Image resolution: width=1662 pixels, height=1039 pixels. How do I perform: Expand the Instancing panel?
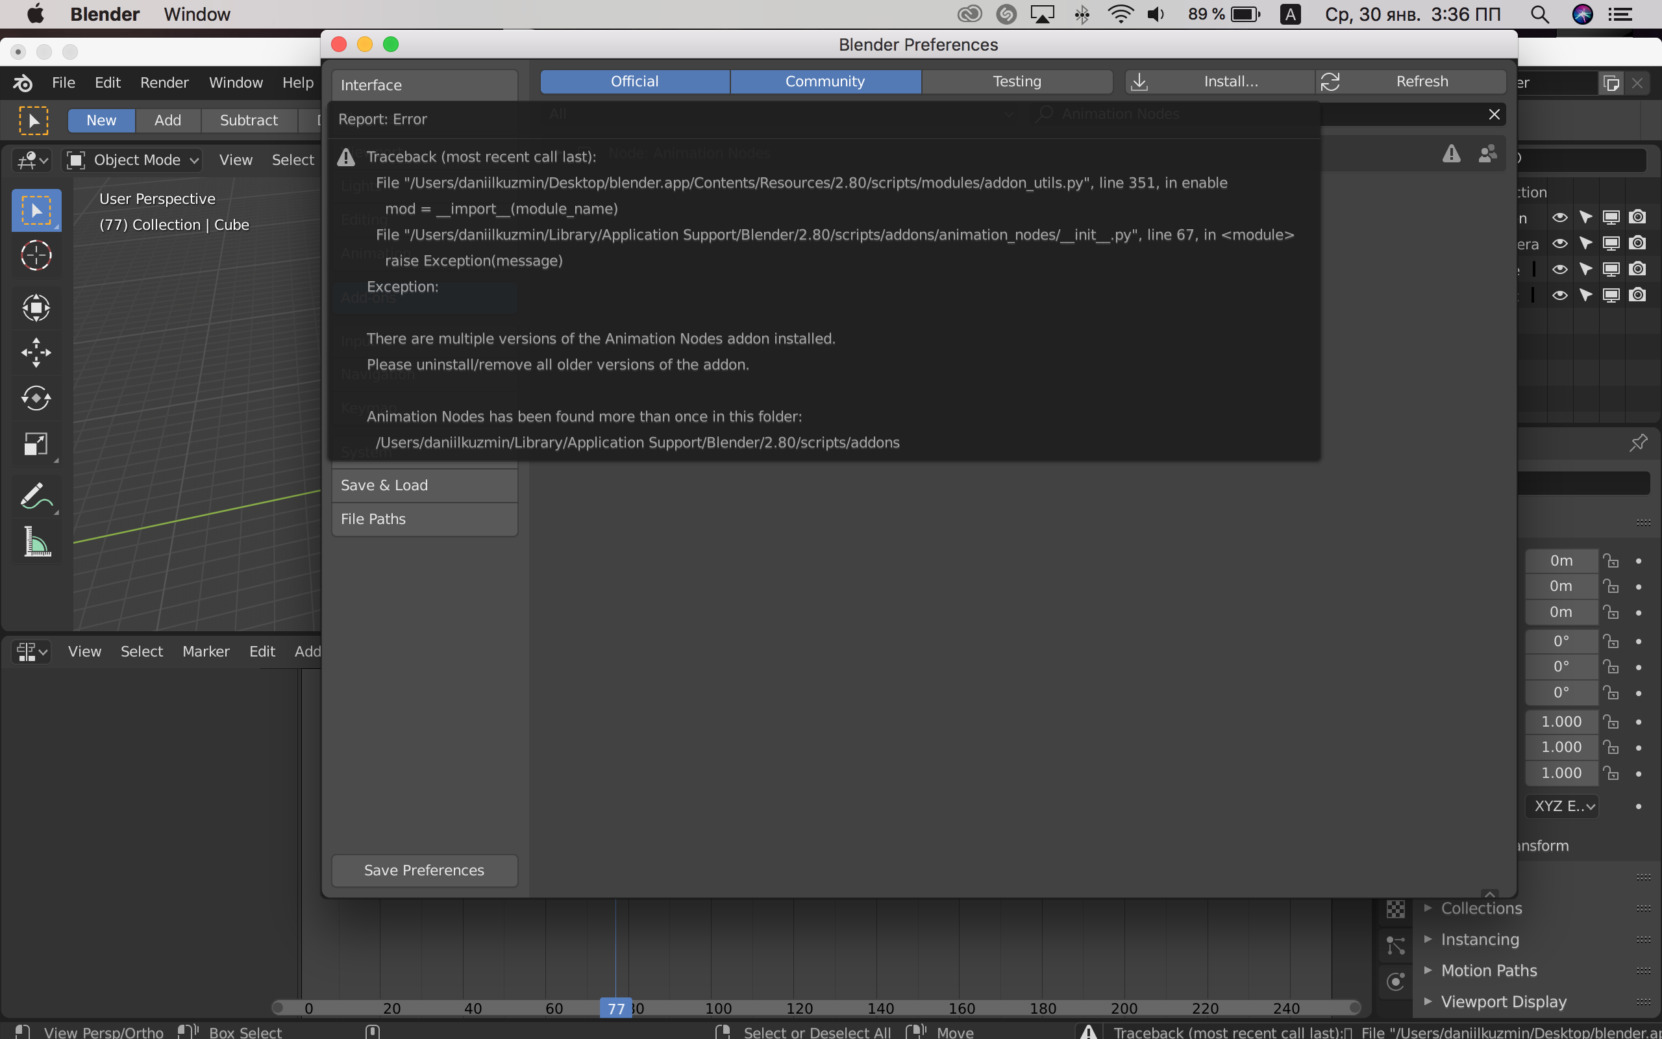click(1480, 940)
